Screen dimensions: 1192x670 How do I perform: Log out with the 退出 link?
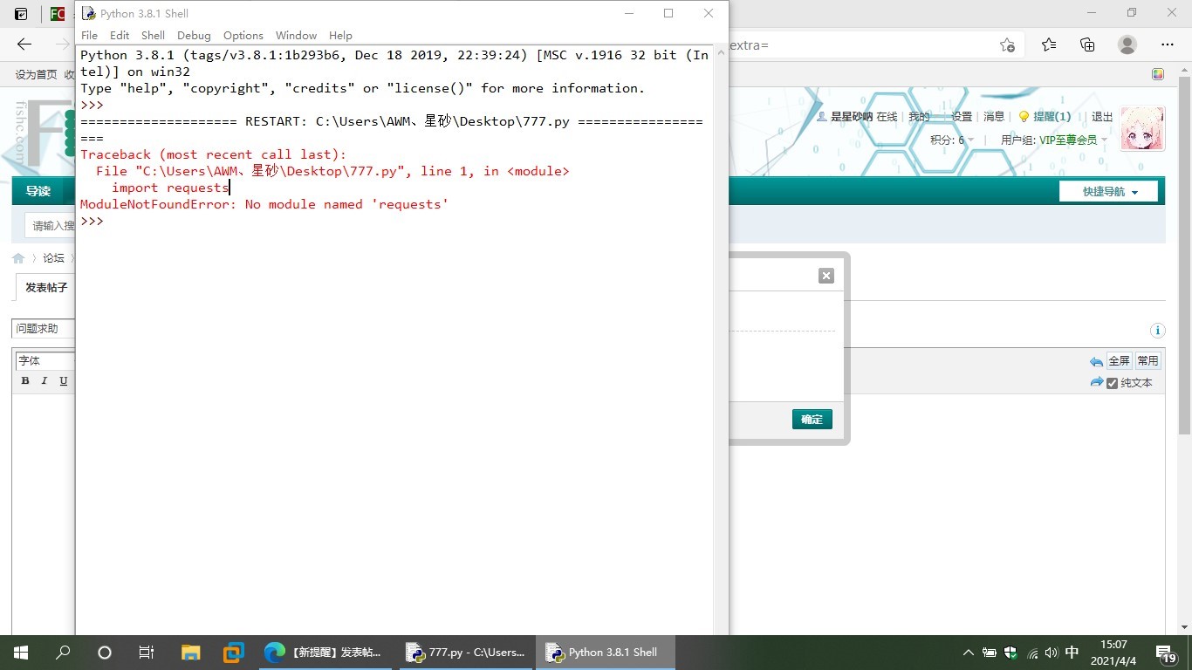(1102, 116)
